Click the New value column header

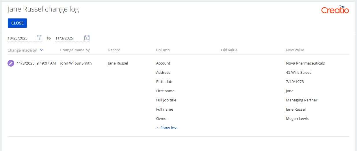(295, 50)
